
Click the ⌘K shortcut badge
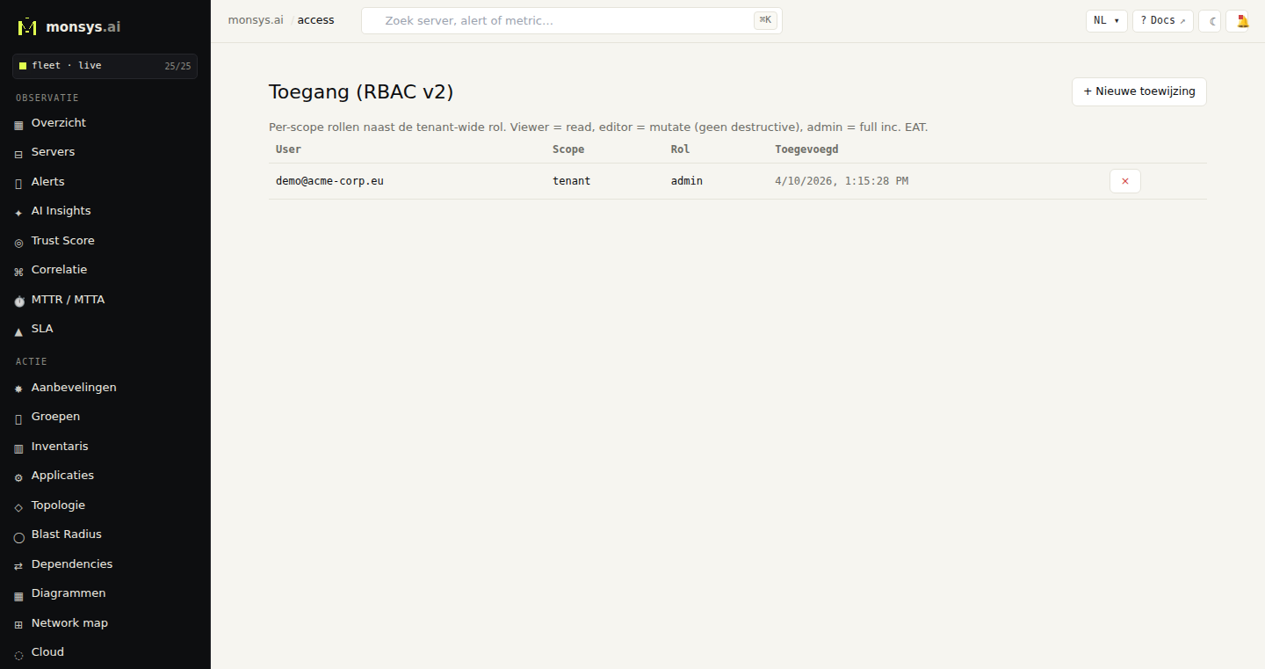point(765,20)
